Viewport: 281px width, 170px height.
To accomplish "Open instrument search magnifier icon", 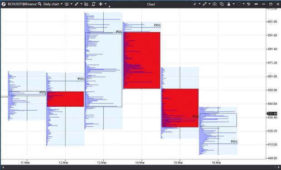I will (x=40, y=4).
